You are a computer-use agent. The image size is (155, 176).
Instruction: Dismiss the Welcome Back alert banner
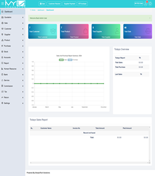point(150,18)
